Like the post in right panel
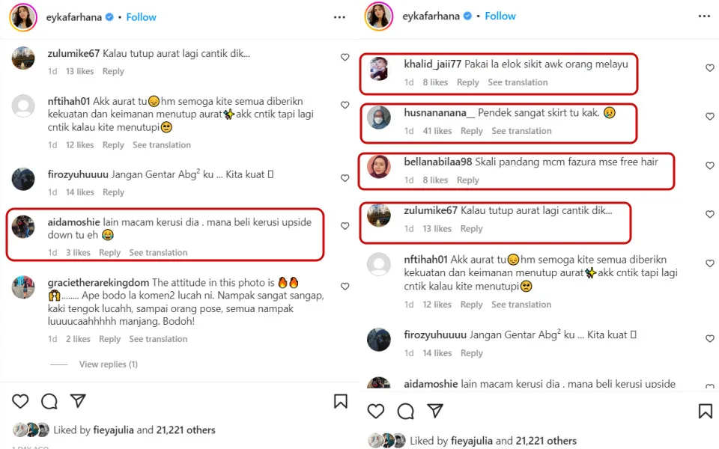Image resolution: width=719 pixels, height=449 pixels. point(377,411)
